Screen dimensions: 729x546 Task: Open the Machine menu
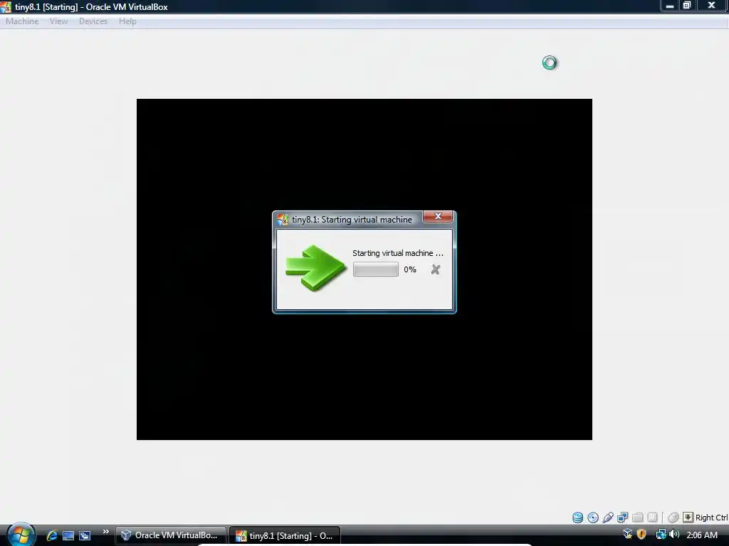[x=22, y=21]
